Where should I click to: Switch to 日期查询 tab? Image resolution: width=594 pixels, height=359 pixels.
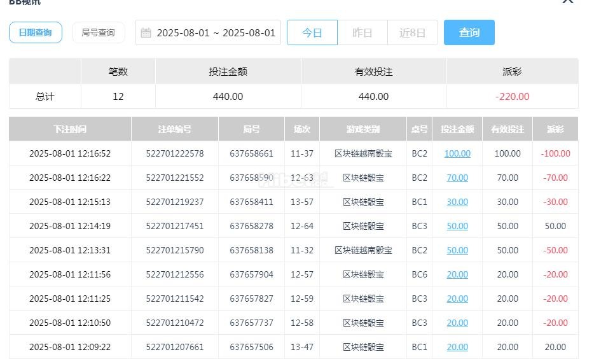[36, 32]
